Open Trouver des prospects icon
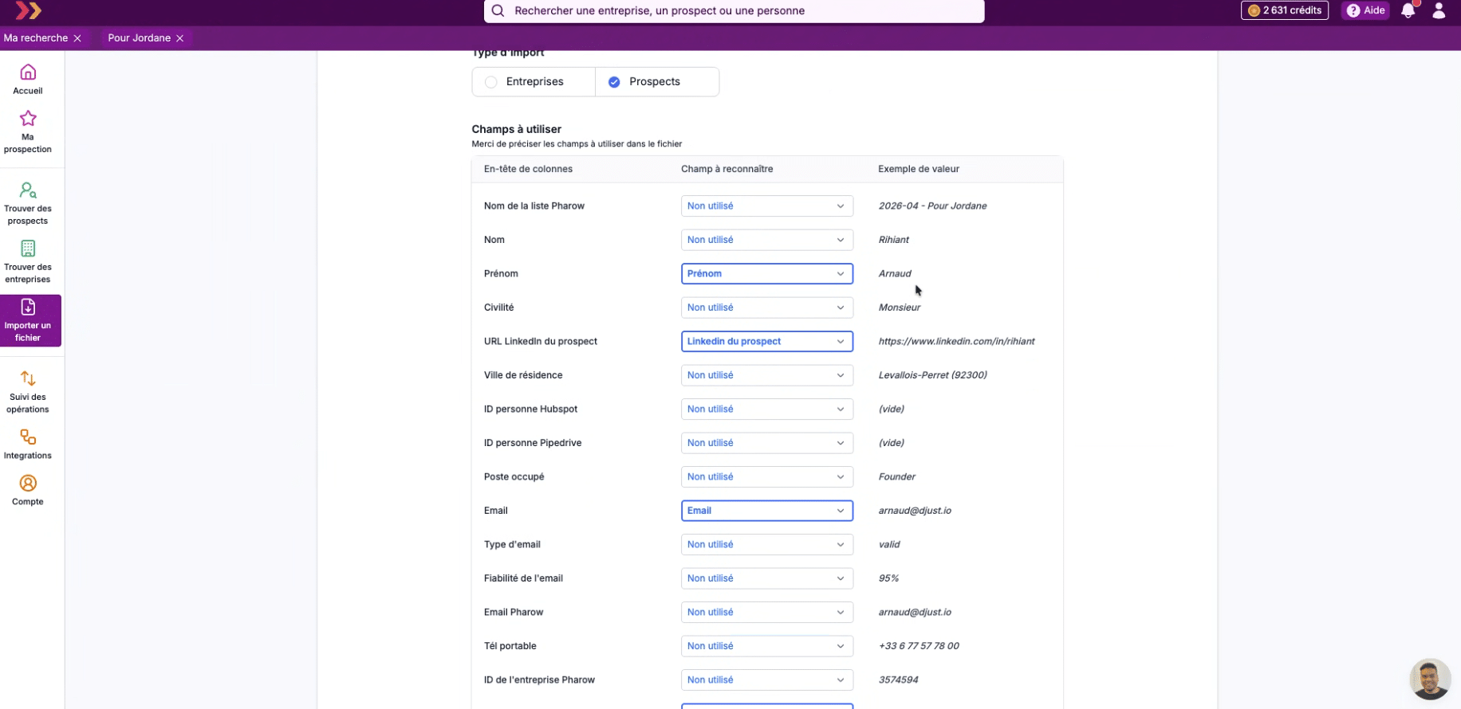Viewport: 1461px width, 709px height. pos(28,190)
